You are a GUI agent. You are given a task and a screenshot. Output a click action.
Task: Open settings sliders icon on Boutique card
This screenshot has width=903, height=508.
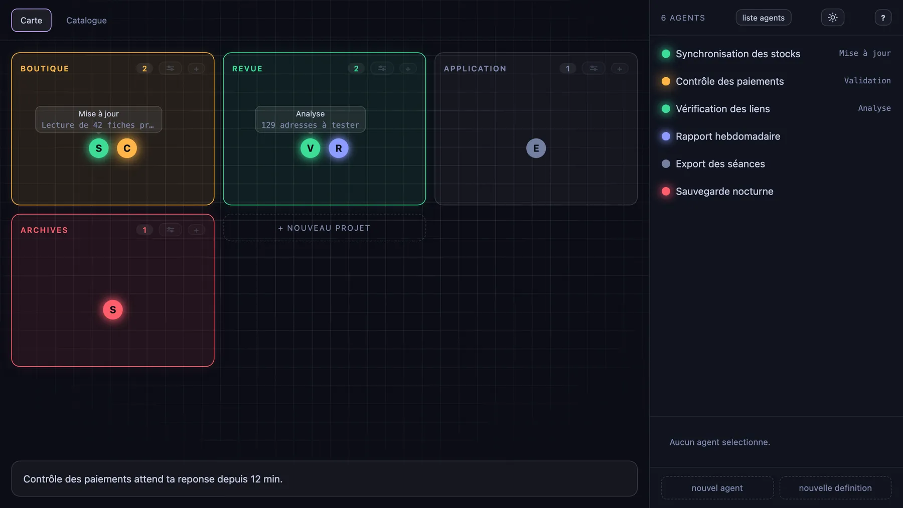170,68
